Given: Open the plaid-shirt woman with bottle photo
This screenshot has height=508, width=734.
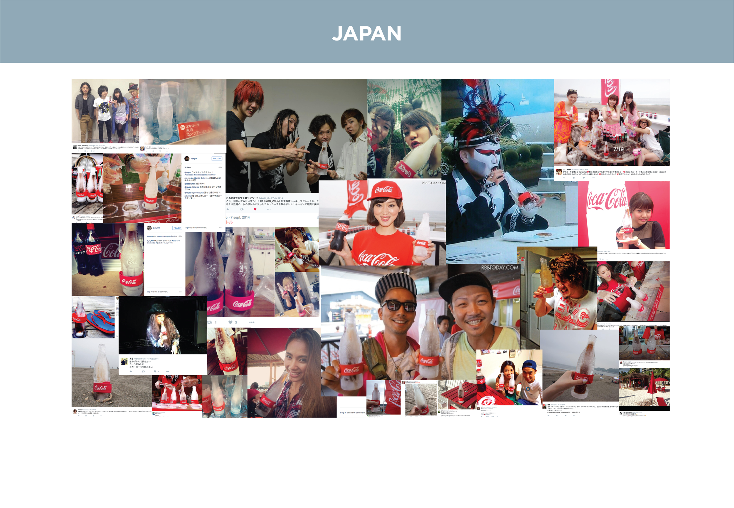Looking at the screenshot, I should tap(292, 373).
